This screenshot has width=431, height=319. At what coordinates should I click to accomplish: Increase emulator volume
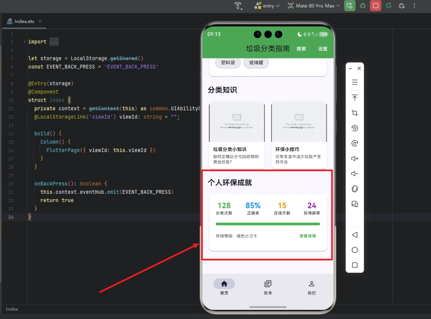click(x=355, y=158)
